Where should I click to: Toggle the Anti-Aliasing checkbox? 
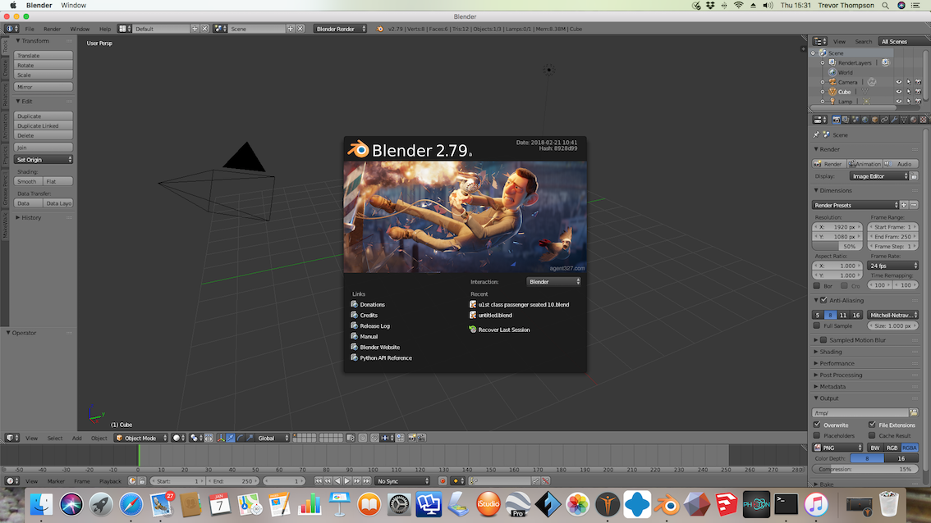(824, 300)
